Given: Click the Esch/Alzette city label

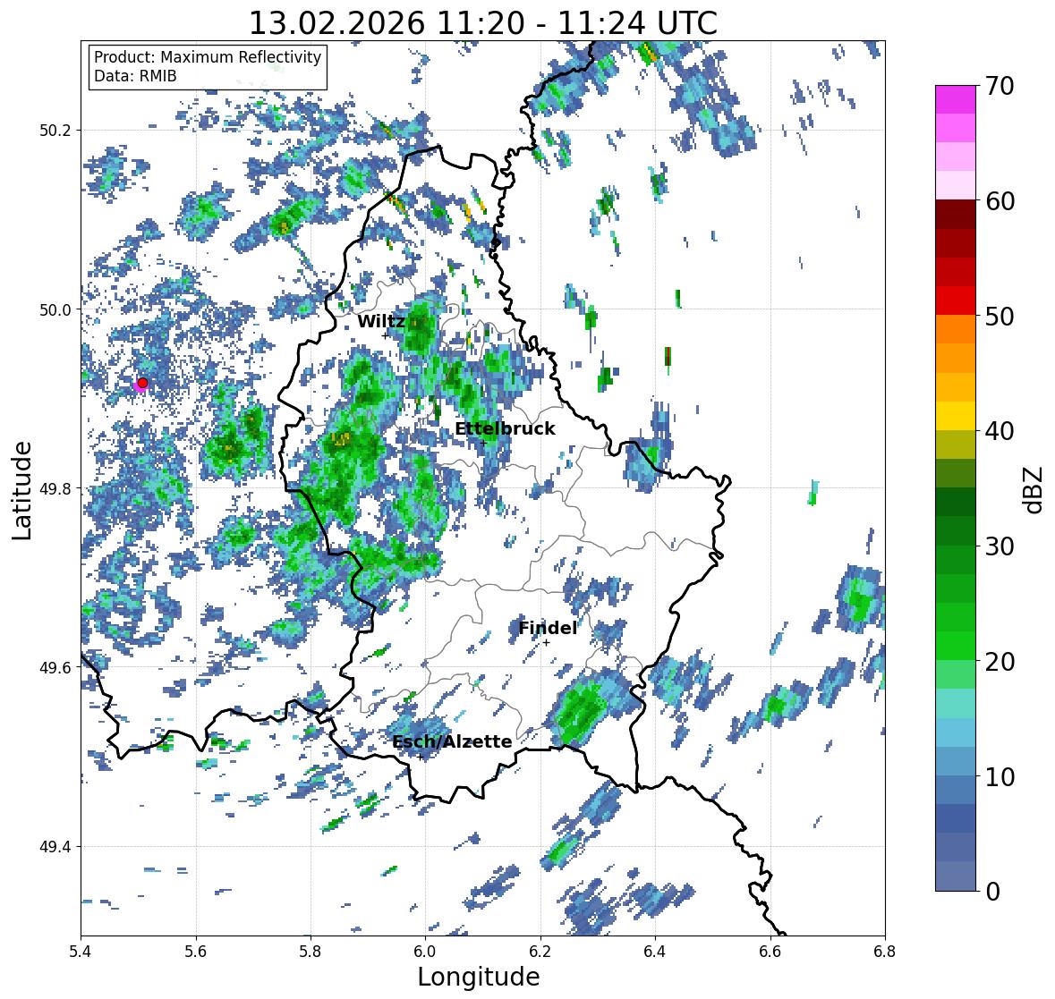Looking at the screenshot, I should click(x=452, y=741).
